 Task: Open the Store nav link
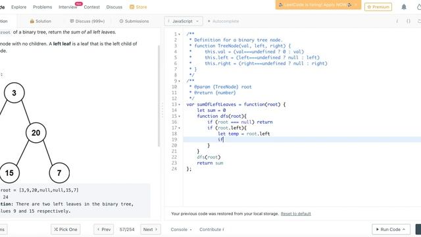pyautogui.click(x=138, y=7)
